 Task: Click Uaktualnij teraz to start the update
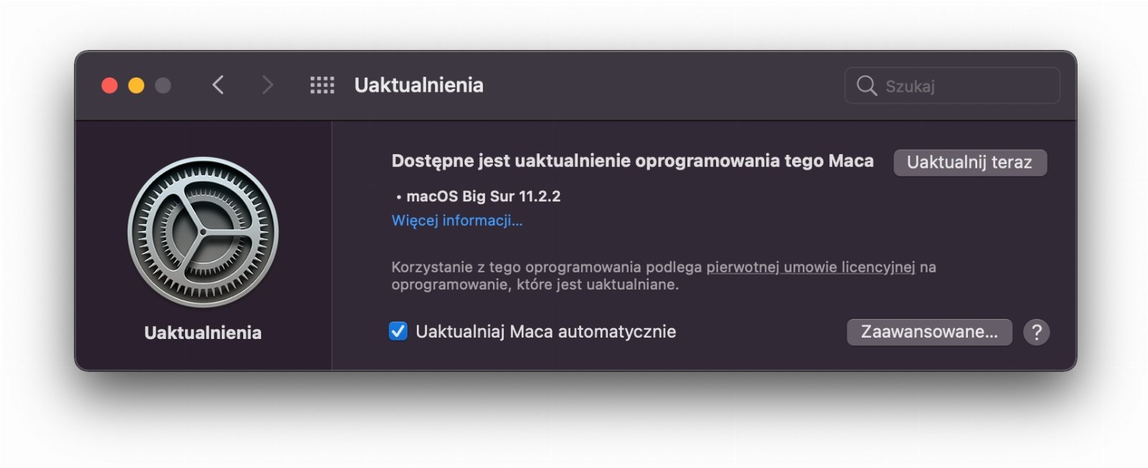coord(970,162)
